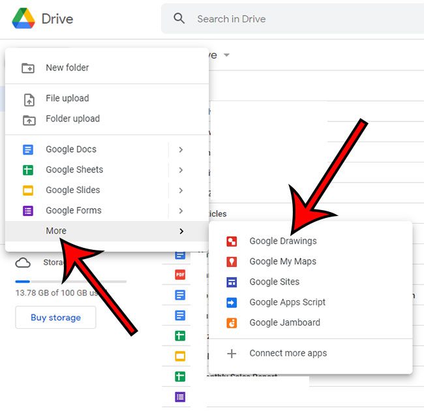Expand the Google Slides submenu arrow
The width and height of the screenshot is (424, 411).
point(181,190)
